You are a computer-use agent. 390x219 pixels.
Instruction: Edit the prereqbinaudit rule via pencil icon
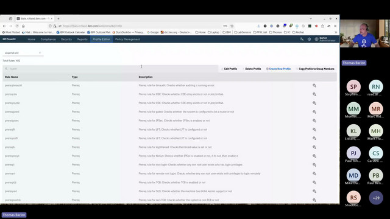(x=314, y=85)
